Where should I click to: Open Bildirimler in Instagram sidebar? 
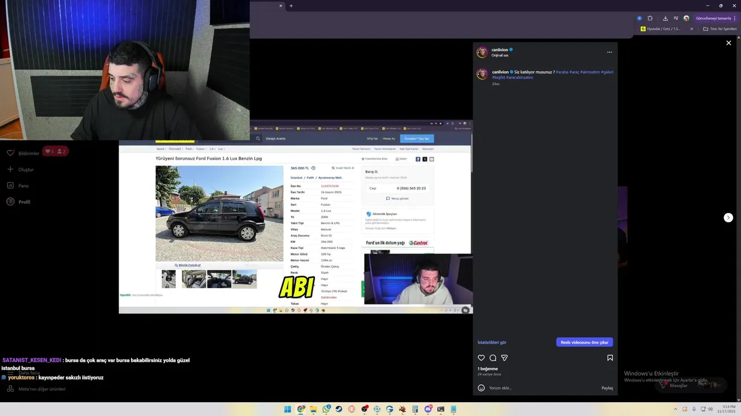pos(23,153)
